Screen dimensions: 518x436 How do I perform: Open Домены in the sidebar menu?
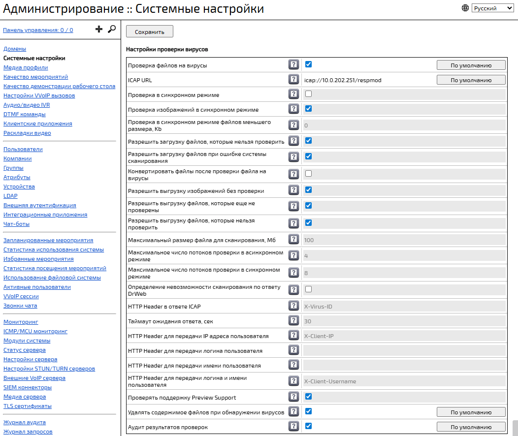click(15, 49)
